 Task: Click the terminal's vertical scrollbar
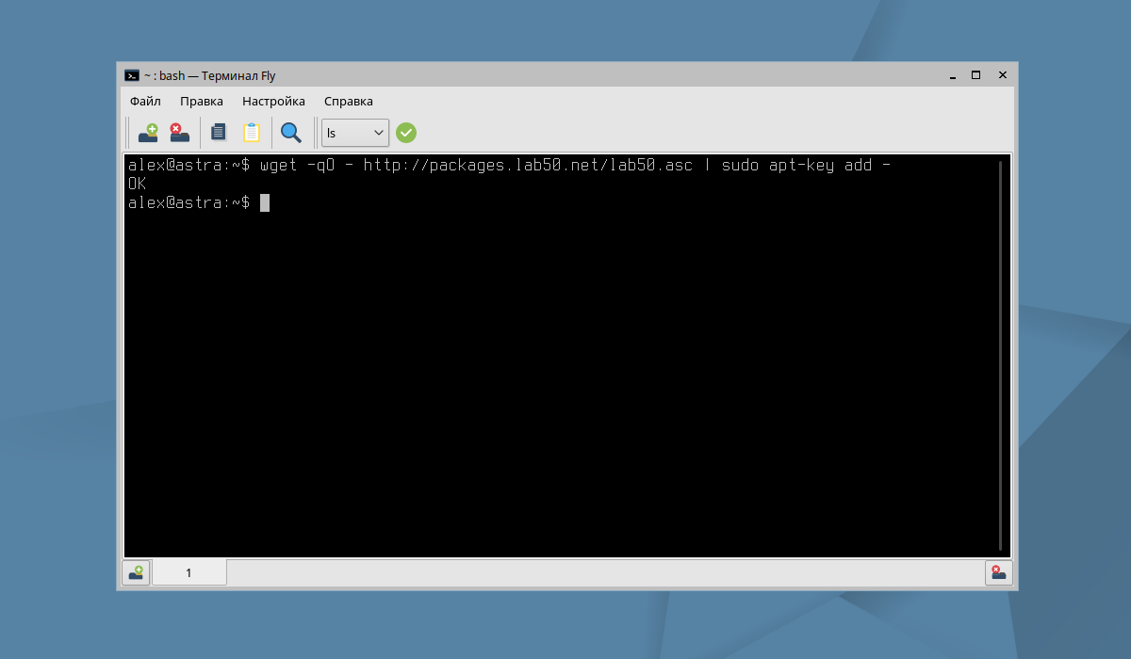1000,354
